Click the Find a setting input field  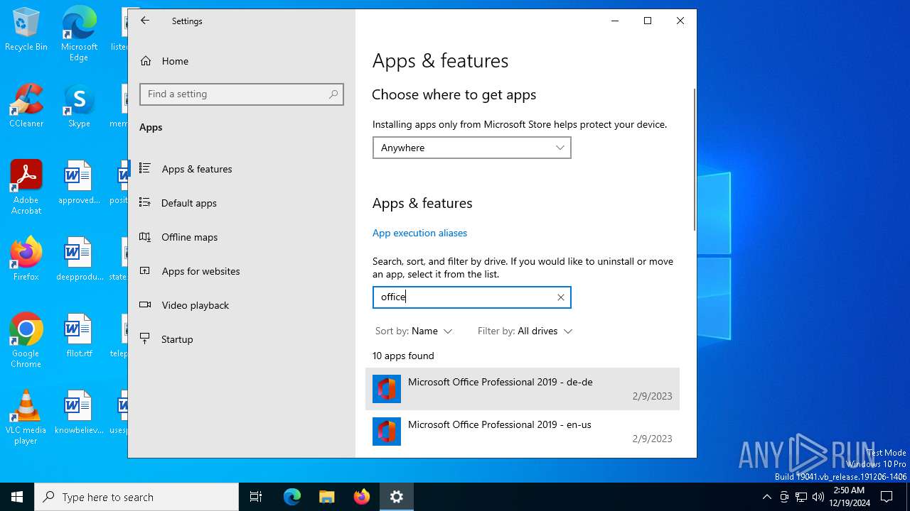235,94
